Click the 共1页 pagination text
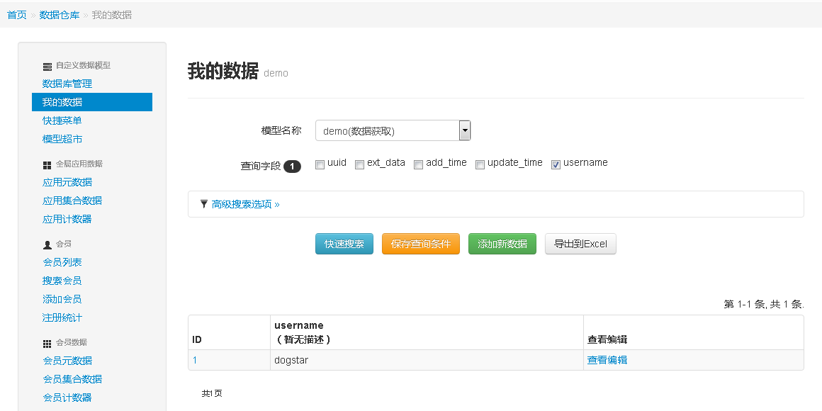The height and width of the screenshot is (411, 822). pos(212,393)
